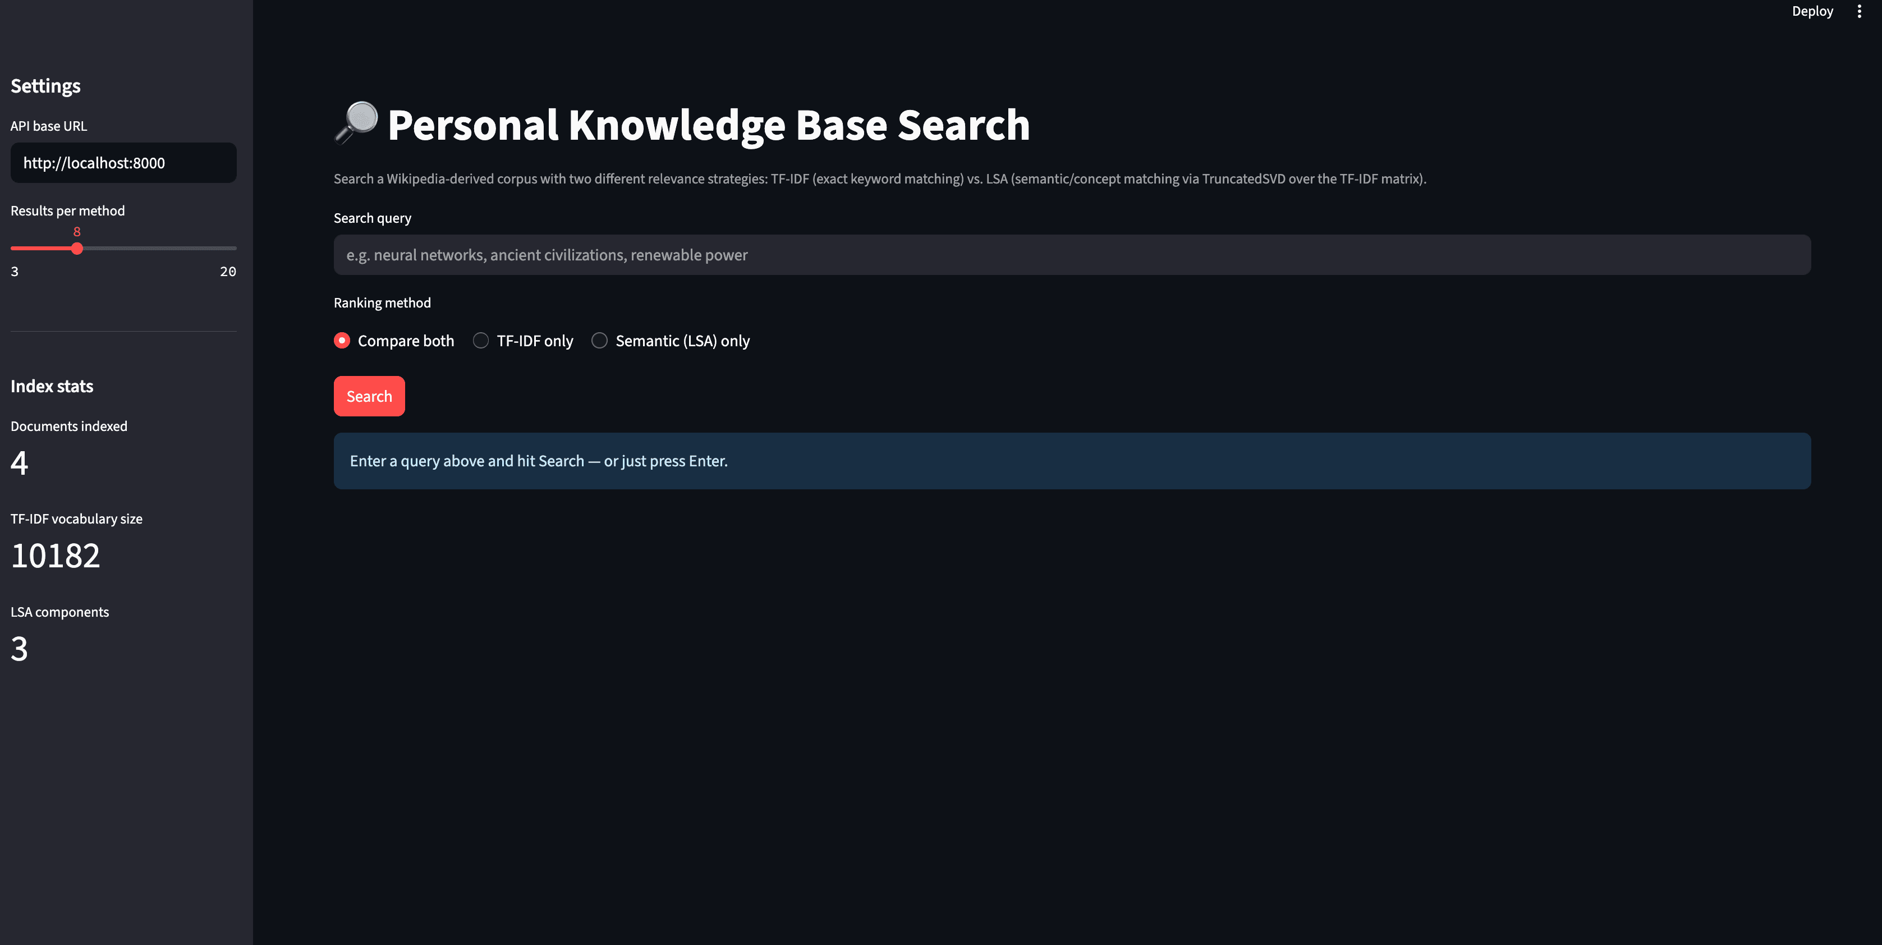Click the slider minimum label 3
The height and width of the screenshot is (945, 1882).
point(15,272)
